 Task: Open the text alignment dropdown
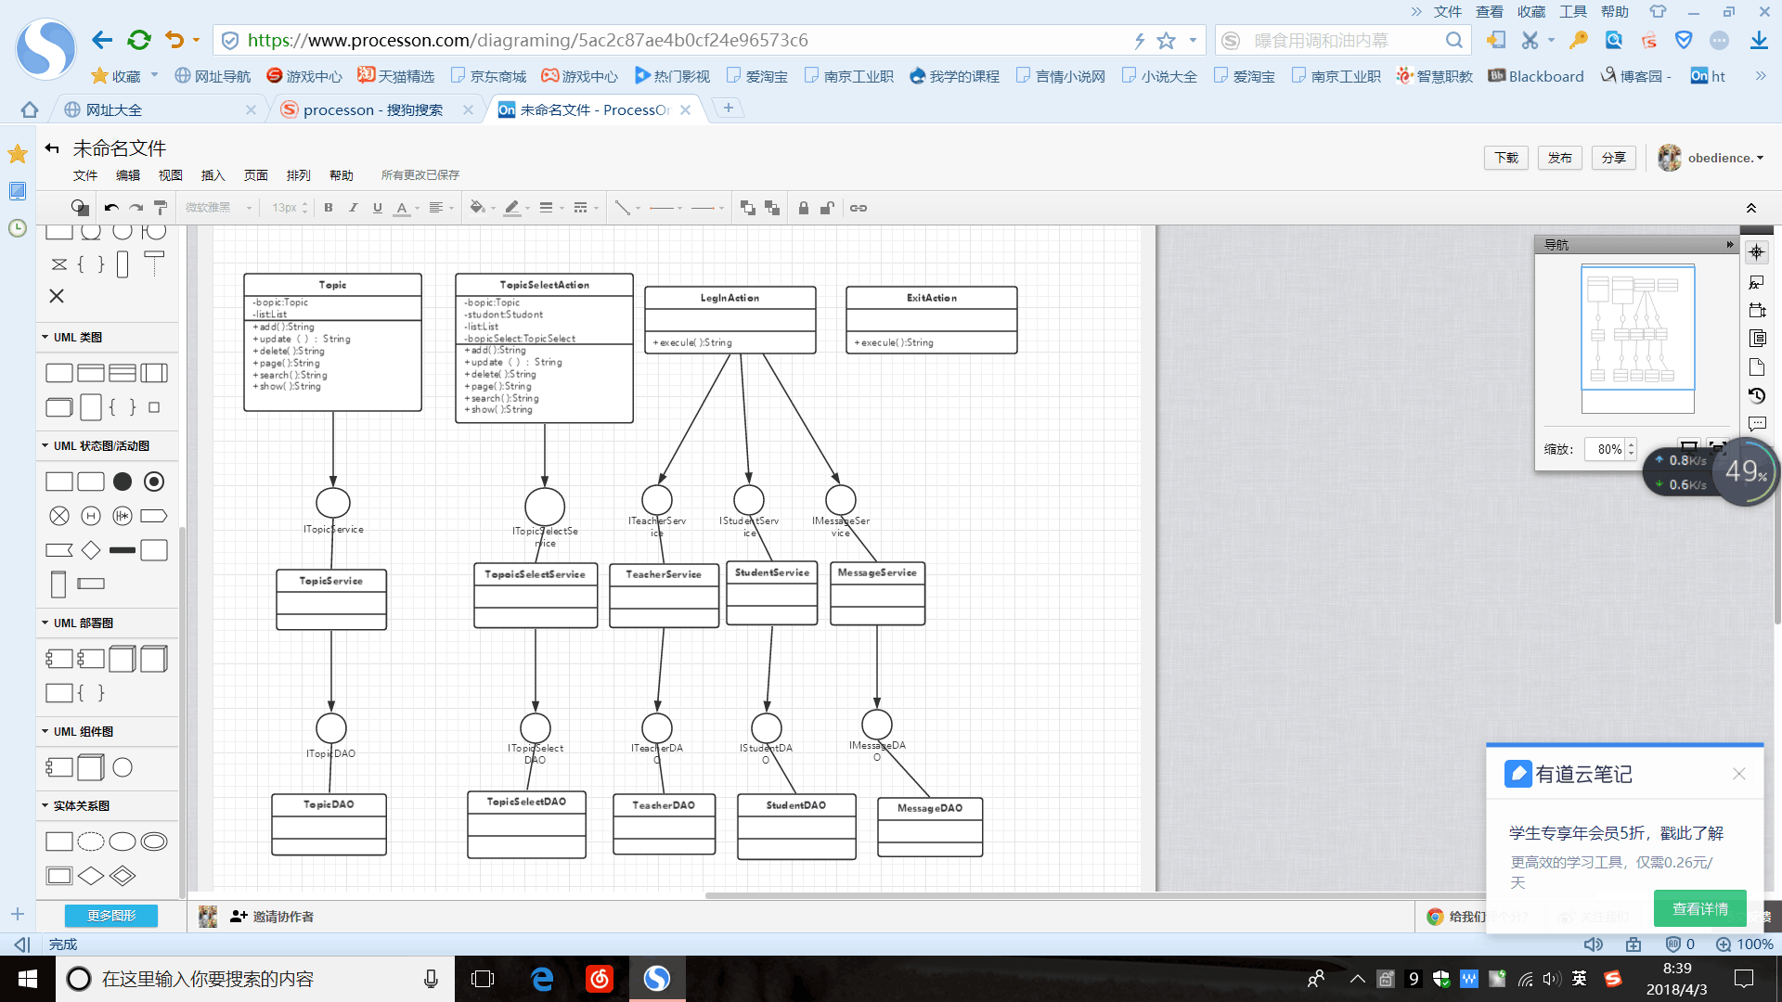(441, 208)
